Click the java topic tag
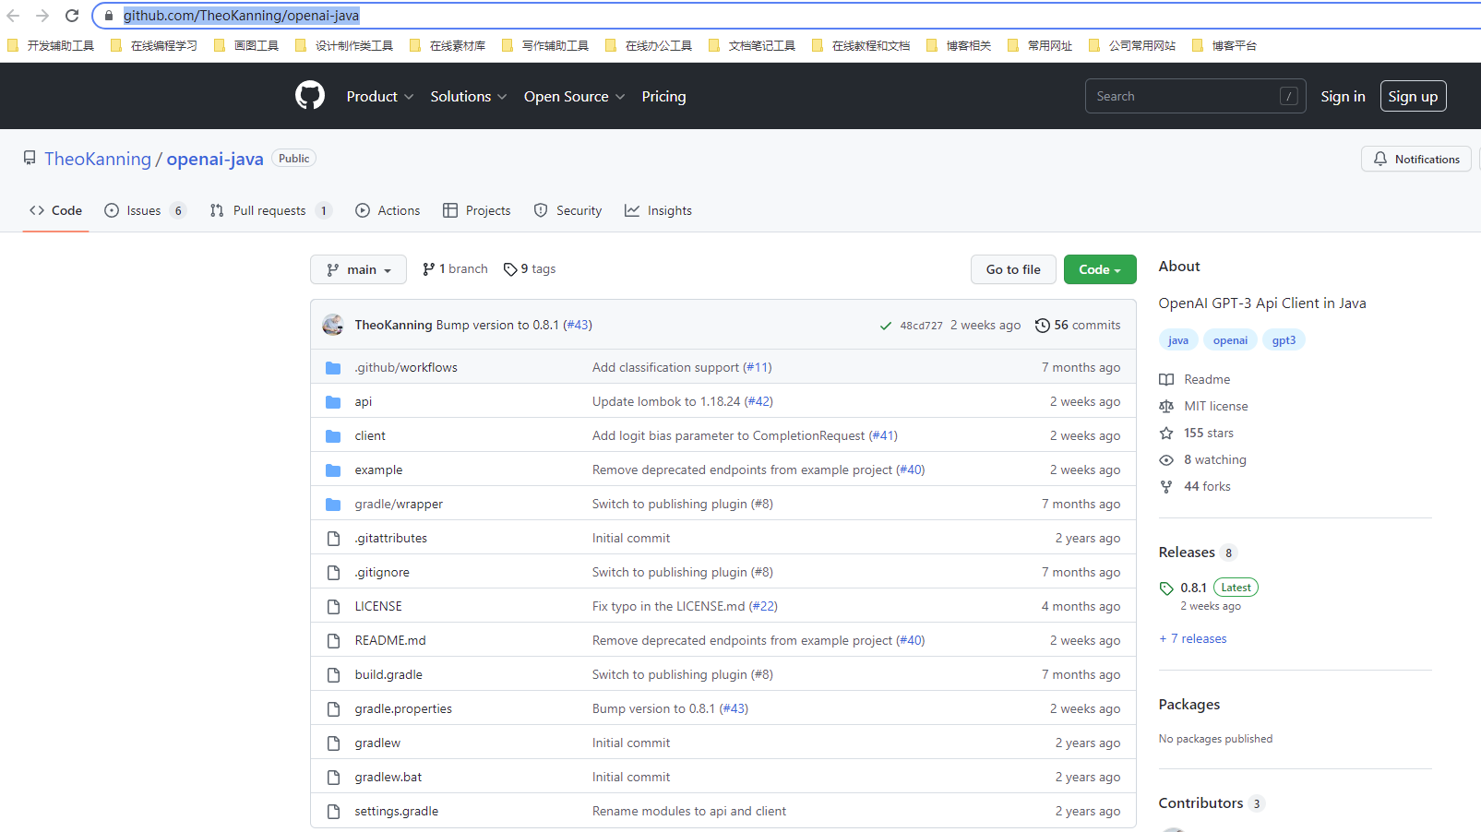This screenshot has width=1481, height=832. [x=1178, y=339]
